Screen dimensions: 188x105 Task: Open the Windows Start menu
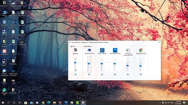[3, 103]
